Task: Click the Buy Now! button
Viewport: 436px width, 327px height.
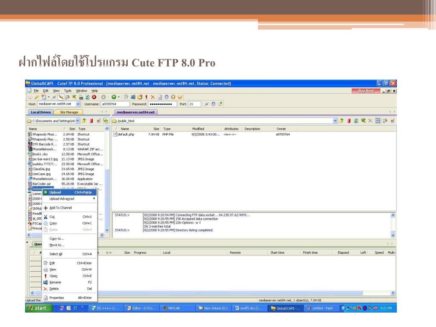Action: coord(366,91)
